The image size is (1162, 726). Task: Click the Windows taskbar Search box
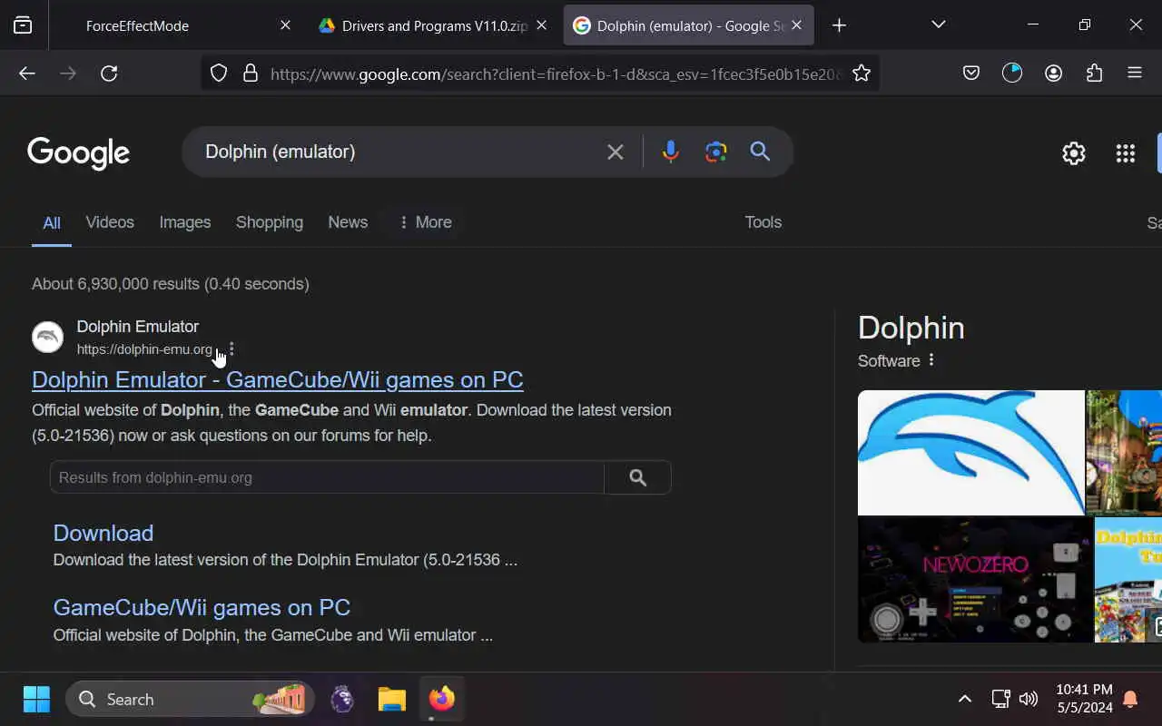pyautogui.click(x=190, y=699)
